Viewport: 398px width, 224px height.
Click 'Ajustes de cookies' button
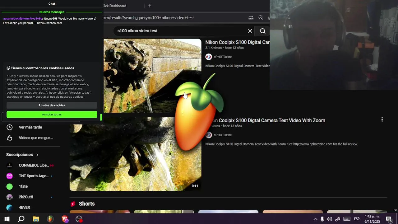52,105
